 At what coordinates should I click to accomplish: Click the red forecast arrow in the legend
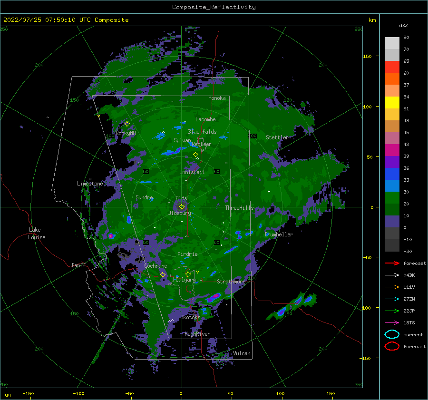click(392, 263)
